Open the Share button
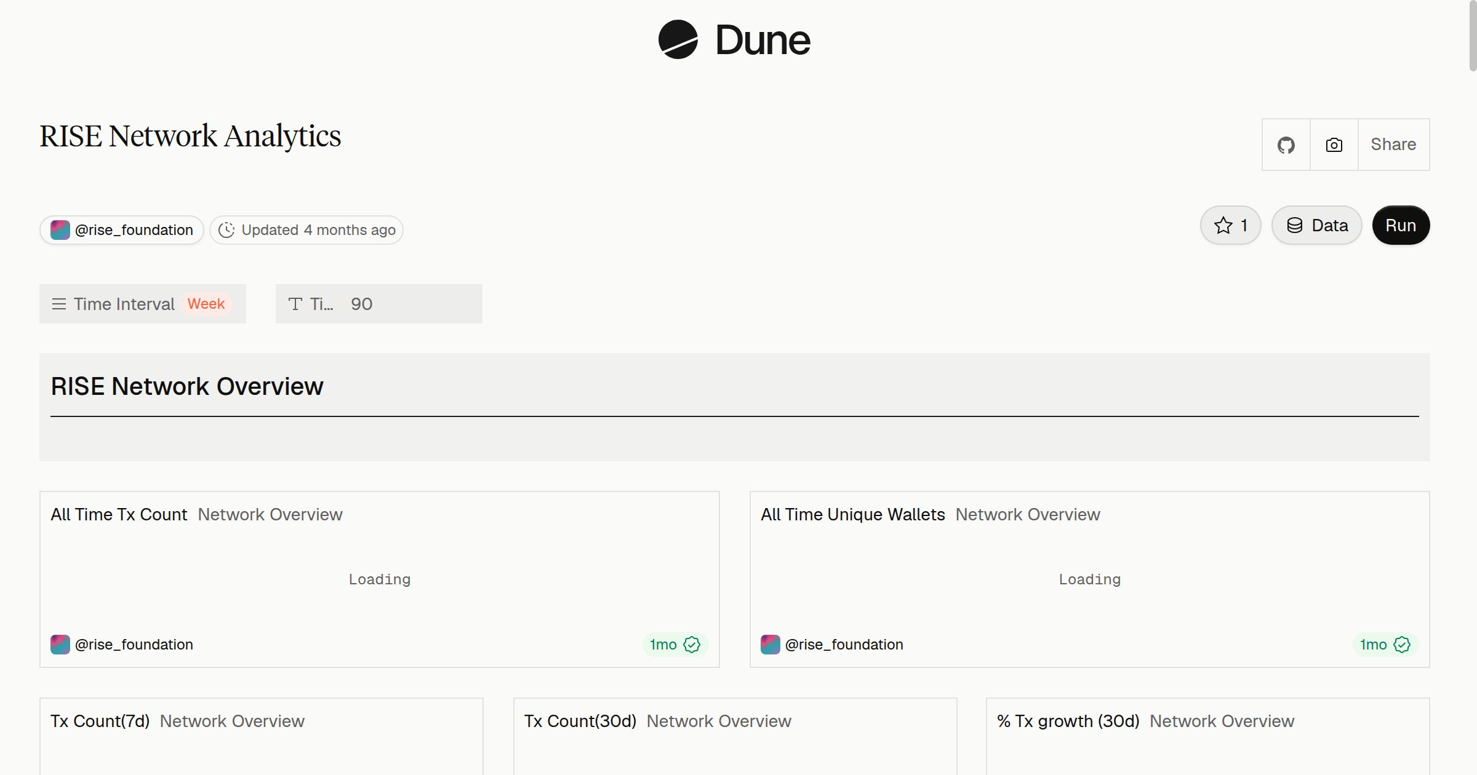The image size is (1477, 775). click(x=1393, y=145)
